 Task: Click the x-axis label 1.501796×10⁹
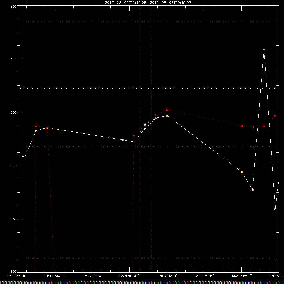click(204, 276)
